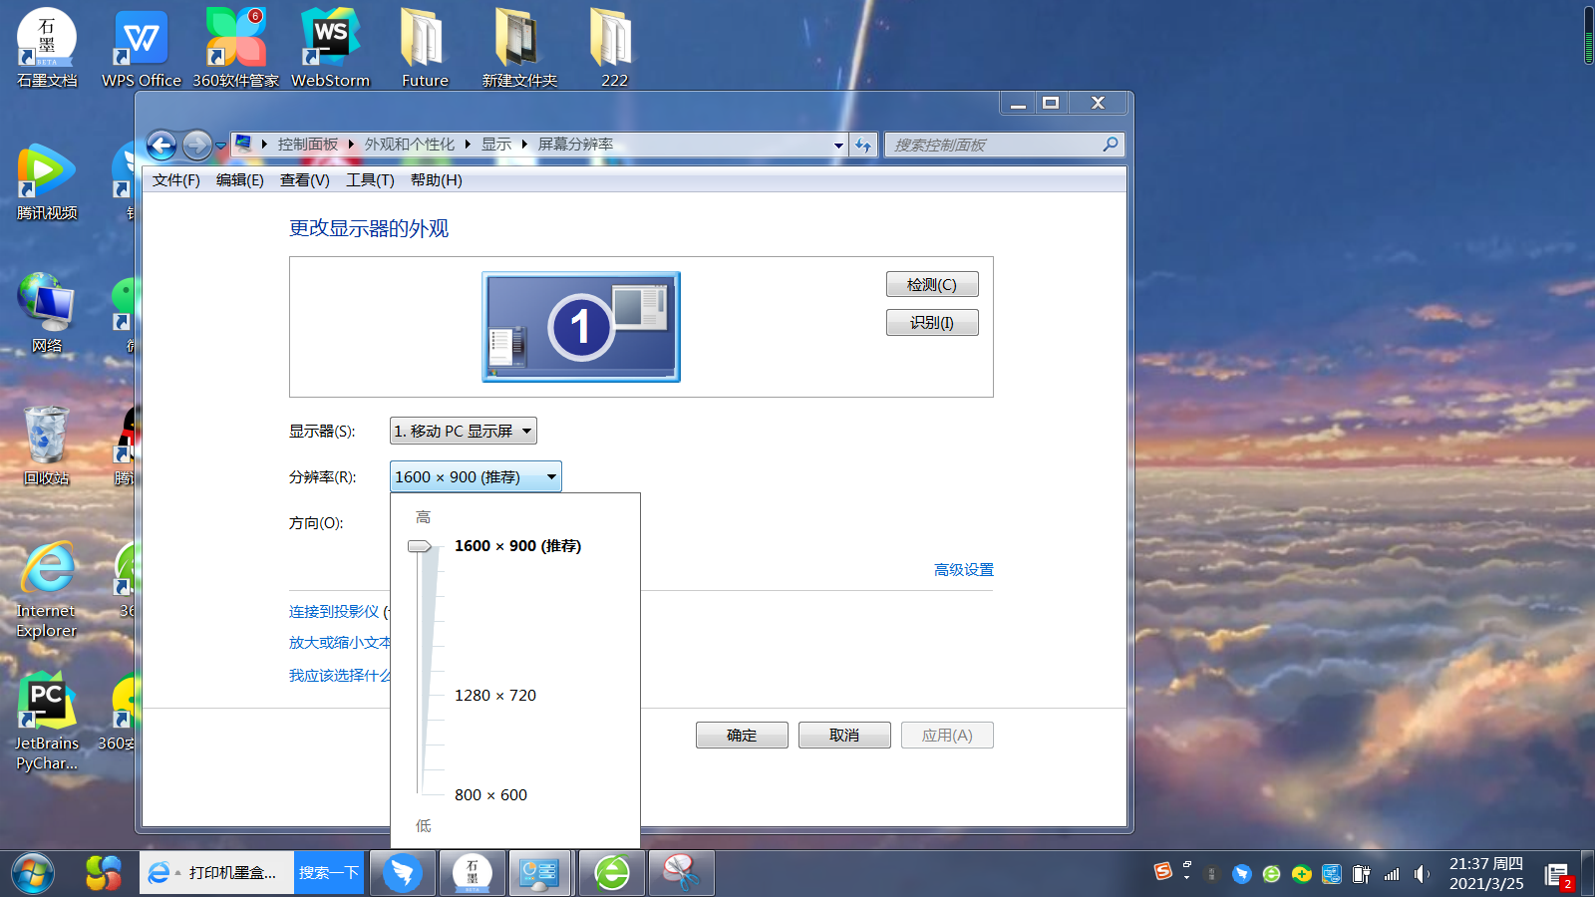Open WebStorm from the desktop

pyautogui.click(x=330, y=47)
